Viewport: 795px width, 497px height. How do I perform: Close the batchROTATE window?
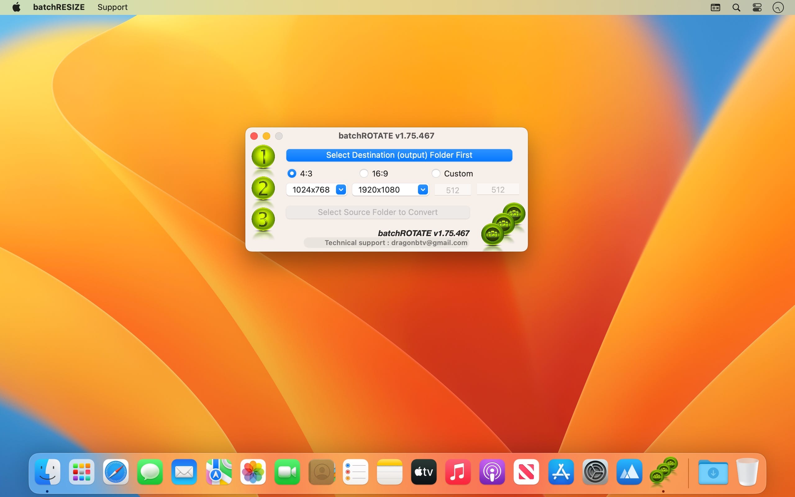coord(254,136)
